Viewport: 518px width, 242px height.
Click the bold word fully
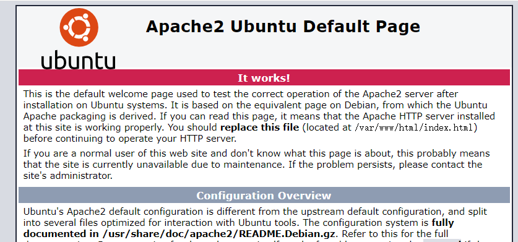[442, 223]
